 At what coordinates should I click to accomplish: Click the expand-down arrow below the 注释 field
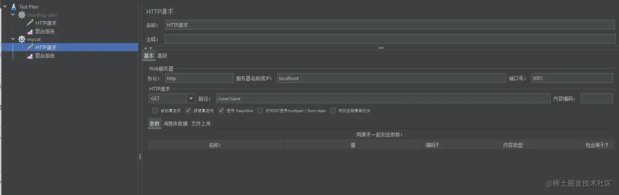pos(150,48)
